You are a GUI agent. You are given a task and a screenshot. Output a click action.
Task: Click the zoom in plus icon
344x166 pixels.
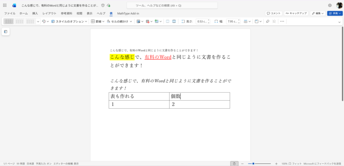point(276,164)
